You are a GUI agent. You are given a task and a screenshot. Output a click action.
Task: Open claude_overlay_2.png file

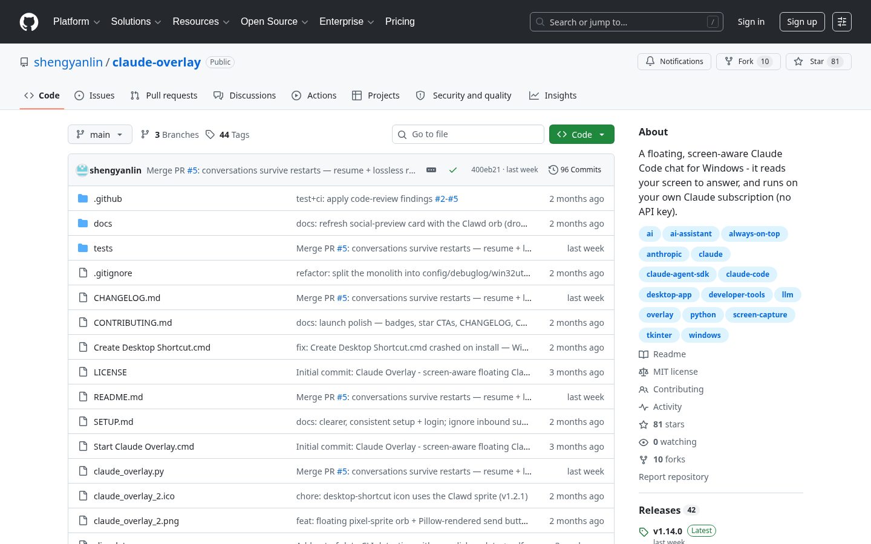point(136,521)
